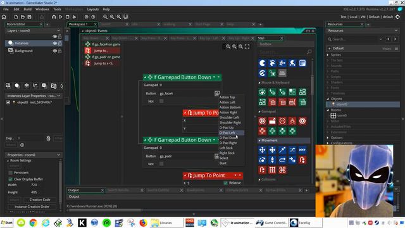
Task: Expand the Sprites resource folder
Action: pyautogui.click(x=328, y=55)
